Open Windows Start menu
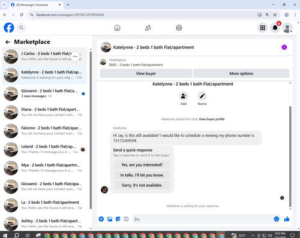The height and width of the screenshot is (238, 300). (x=5, y=235)
